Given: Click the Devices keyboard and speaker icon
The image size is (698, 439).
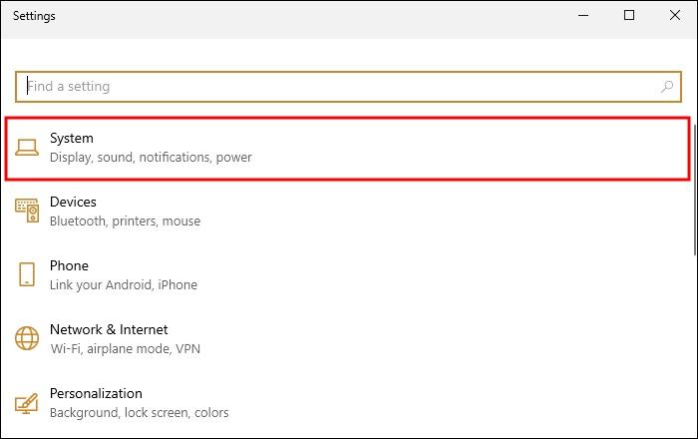Looking at the screenshot, I should 27,211.
